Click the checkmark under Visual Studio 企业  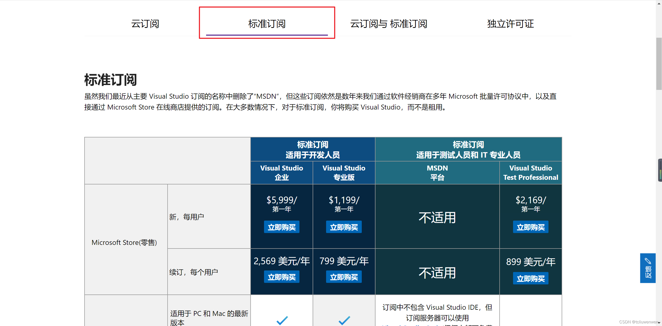click(282, 320)
